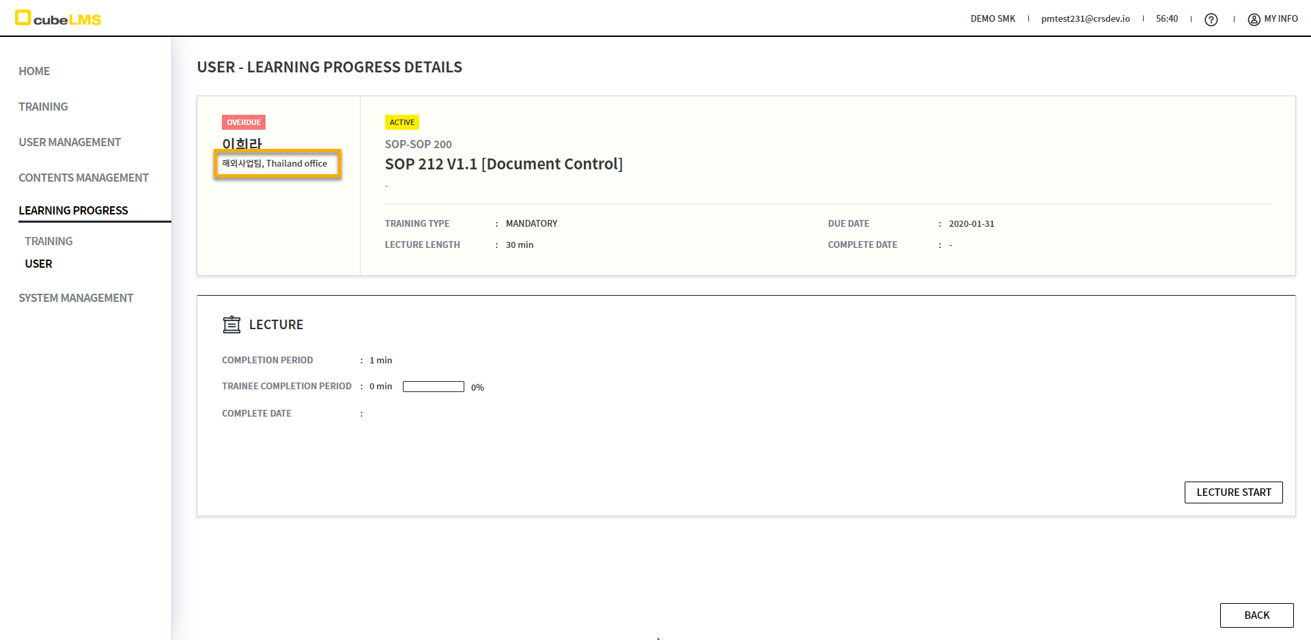Viewport: 1311px width, 640px height.
Task: Expand SYSTEM MANAGEMENT menu
Action: point(76,298)
